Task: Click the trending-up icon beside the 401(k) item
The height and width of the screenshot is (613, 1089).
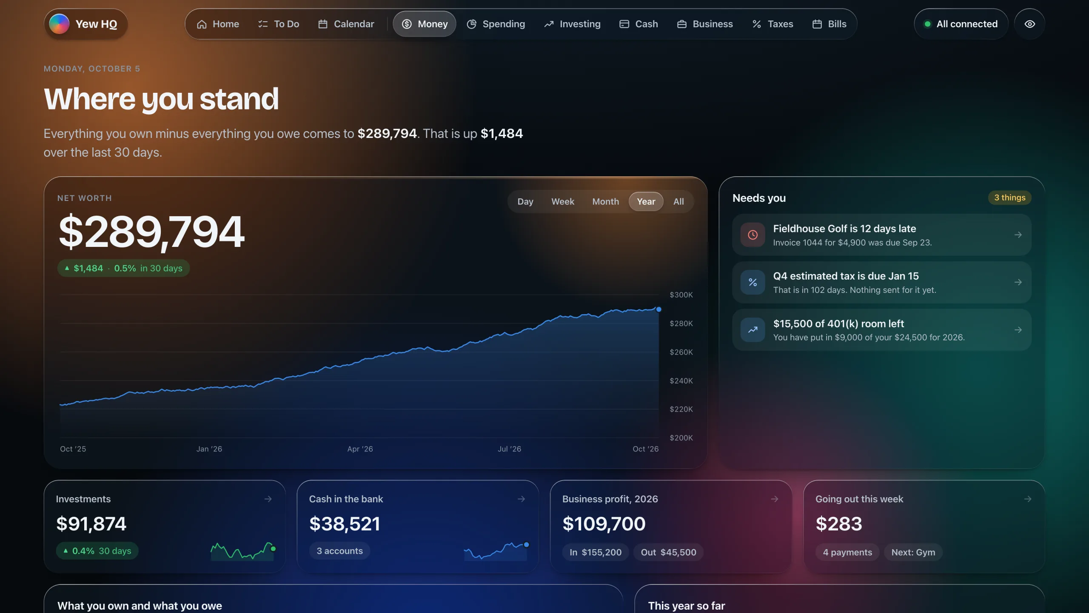Action: (x=753, y=330)
